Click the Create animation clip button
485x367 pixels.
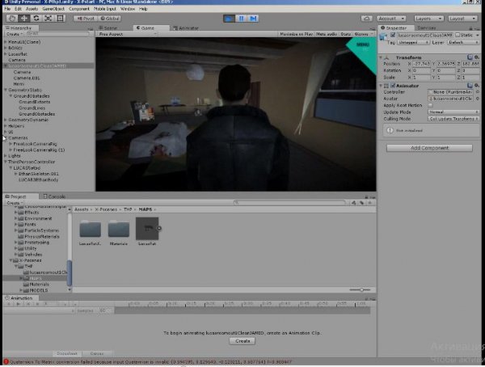click(240, 341)
